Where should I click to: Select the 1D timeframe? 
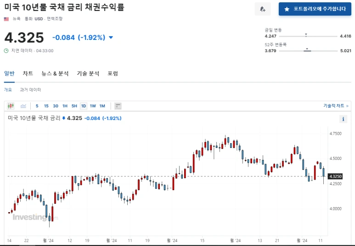coord(84,106)
